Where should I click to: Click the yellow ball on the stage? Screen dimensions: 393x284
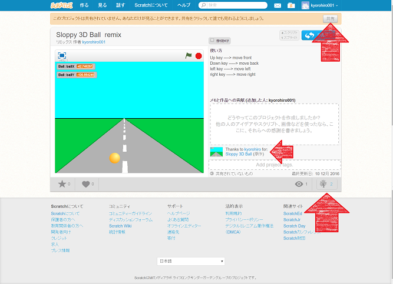point(114,158)
